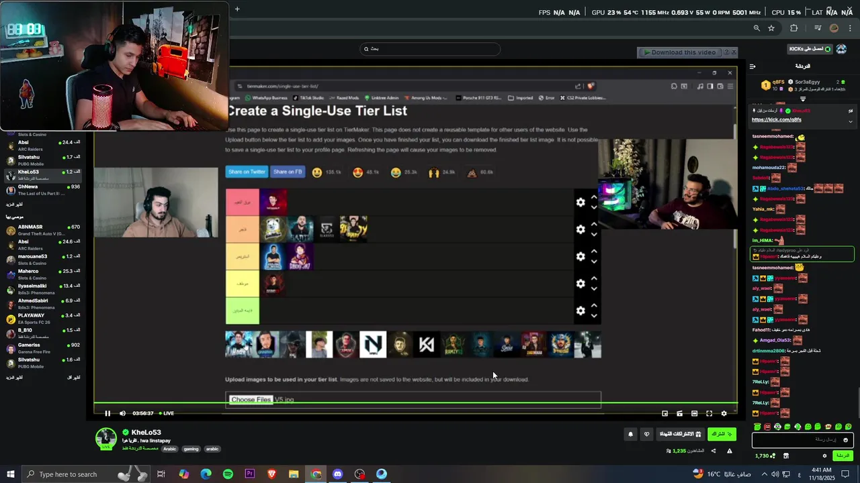Open marouane53 channel in sidebar
Image resolution: width=860 pixels, height=483 pixels.
pos(43,260)
